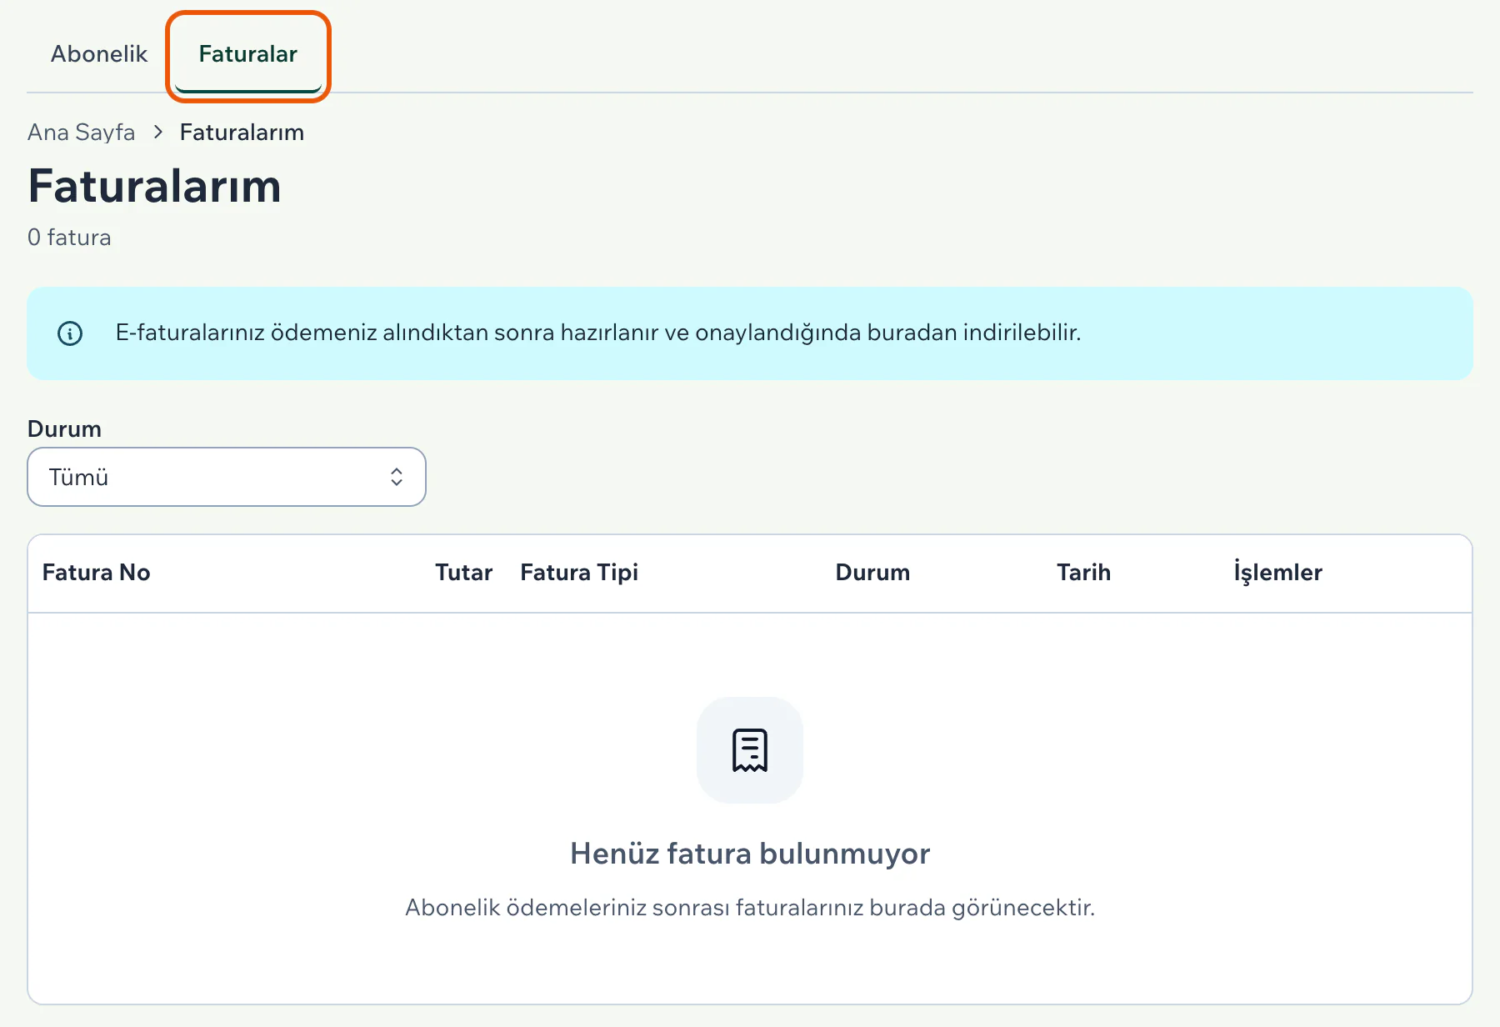
Task: Click the Durum label above the filter
Action: point(64,429)
